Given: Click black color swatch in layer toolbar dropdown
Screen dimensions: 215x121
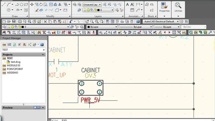Looking at the screenshot, I should pyautogui.click(x=23, y=27).
